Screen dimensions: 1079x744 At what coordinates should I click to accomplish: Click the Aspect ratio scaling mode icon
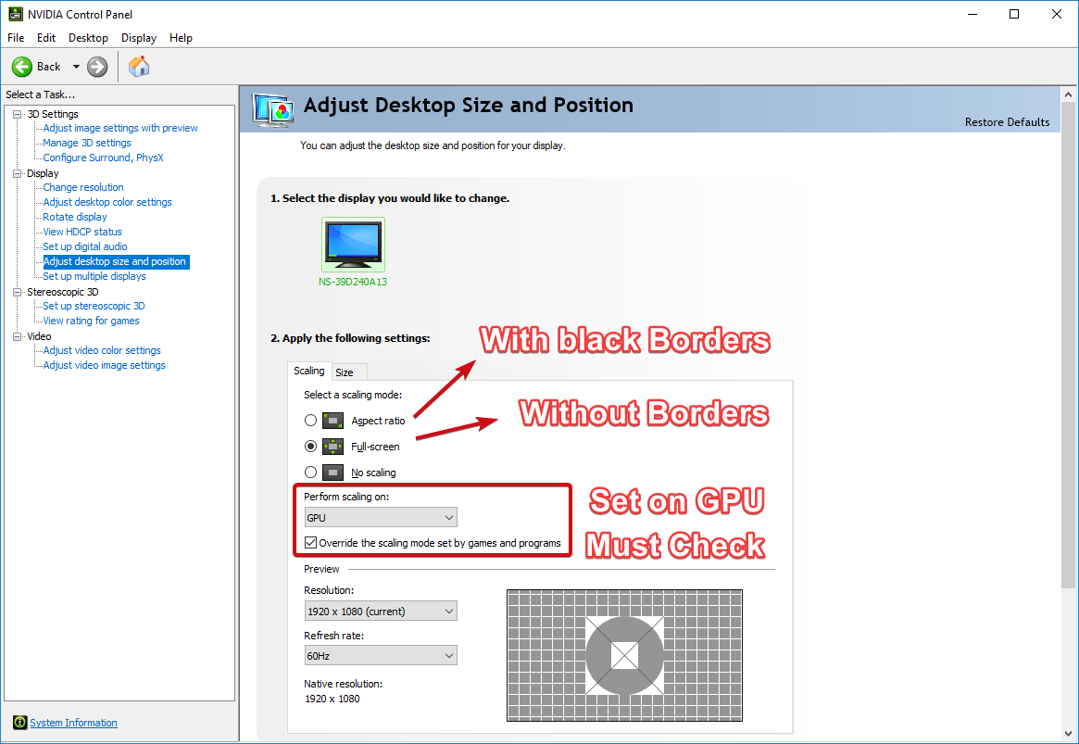pos(332,421)
